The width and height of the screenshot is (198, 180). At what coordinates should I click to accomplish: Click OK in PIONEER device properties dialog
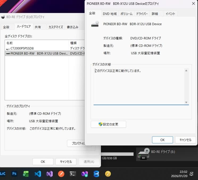[162, 140]
